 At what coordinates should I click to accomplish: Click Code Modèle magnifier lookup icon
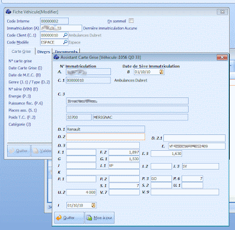65,42
